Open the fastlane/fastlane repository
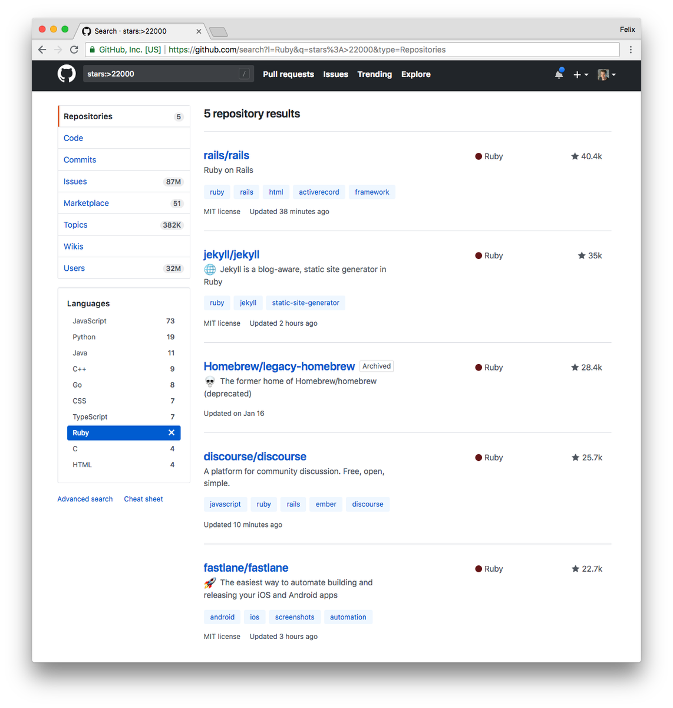The width and height of the screenshot is (673, 708). (246, 568)
